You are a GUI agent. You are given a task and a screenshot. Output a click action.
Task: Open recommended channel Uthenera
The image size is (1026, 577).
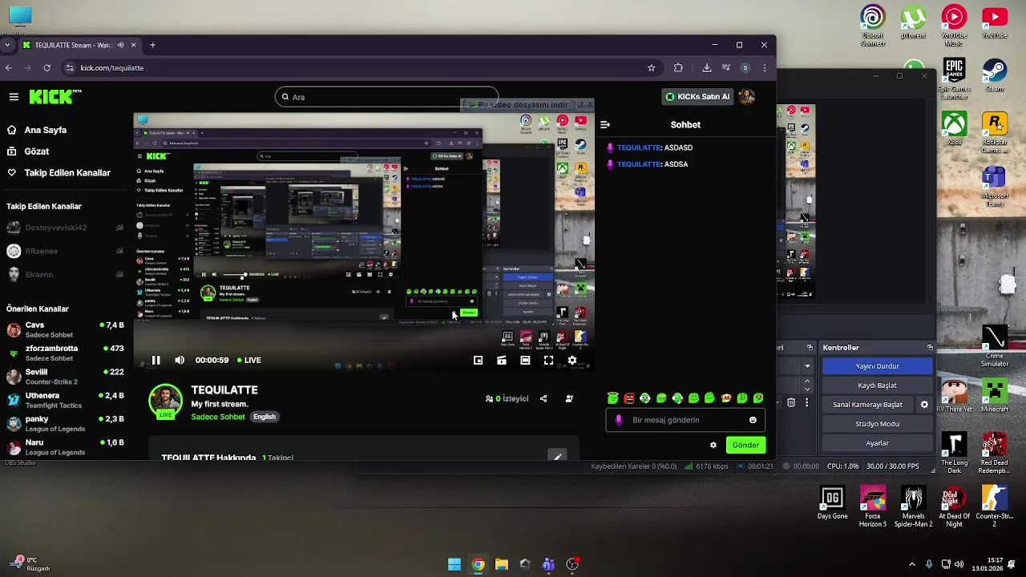point(64,400)
